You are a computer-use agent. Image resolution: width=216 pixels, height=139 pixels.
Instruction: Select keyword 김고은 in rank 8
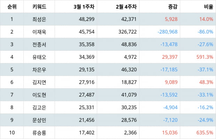(x=39, y=107)
